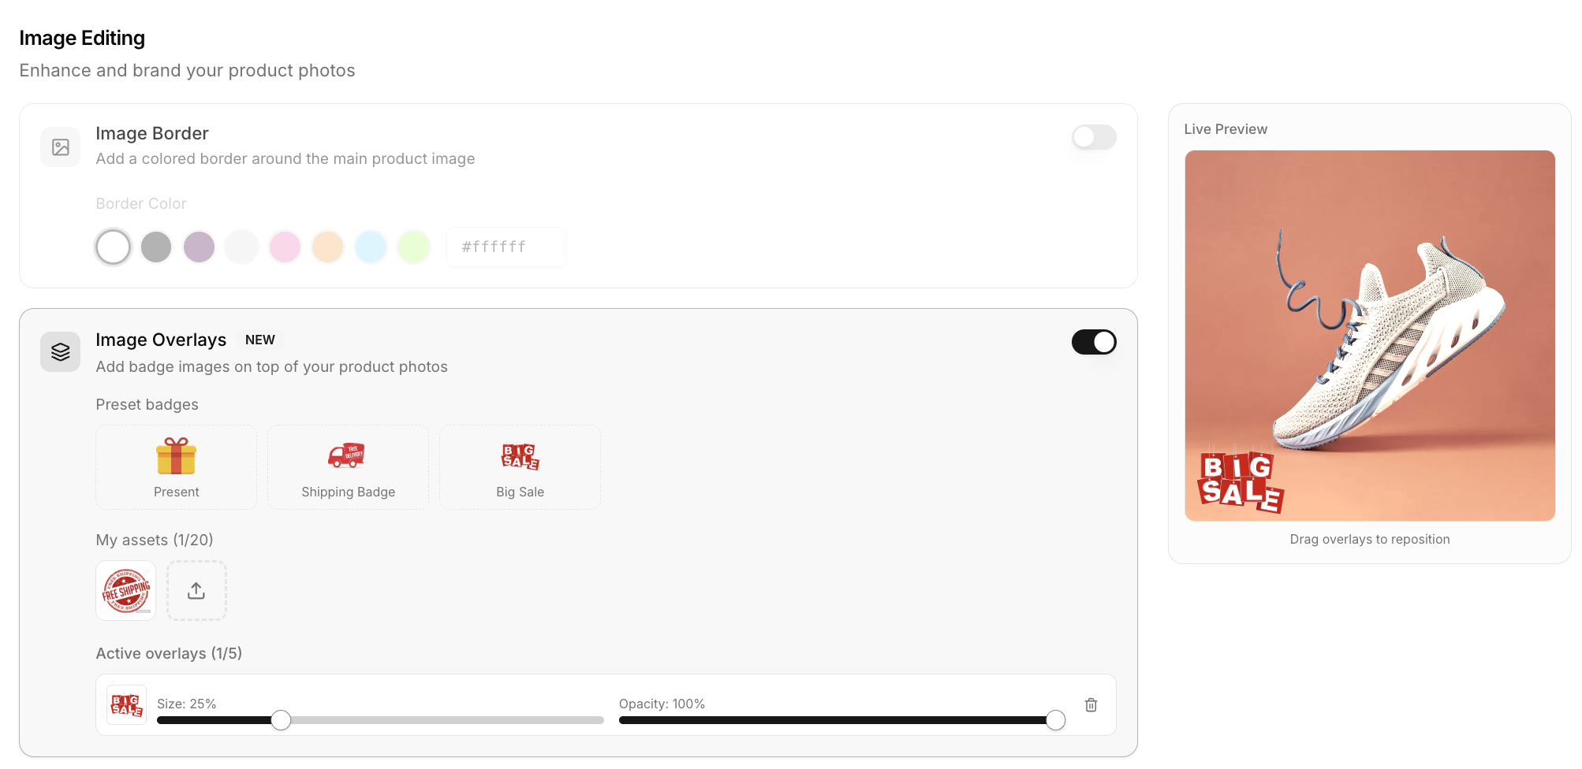
Task: Enable the Image Border toggle
Action: (1094, 137)
